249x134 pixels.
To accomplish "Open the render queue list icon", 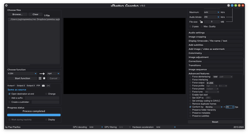I will tap(40, 78).
